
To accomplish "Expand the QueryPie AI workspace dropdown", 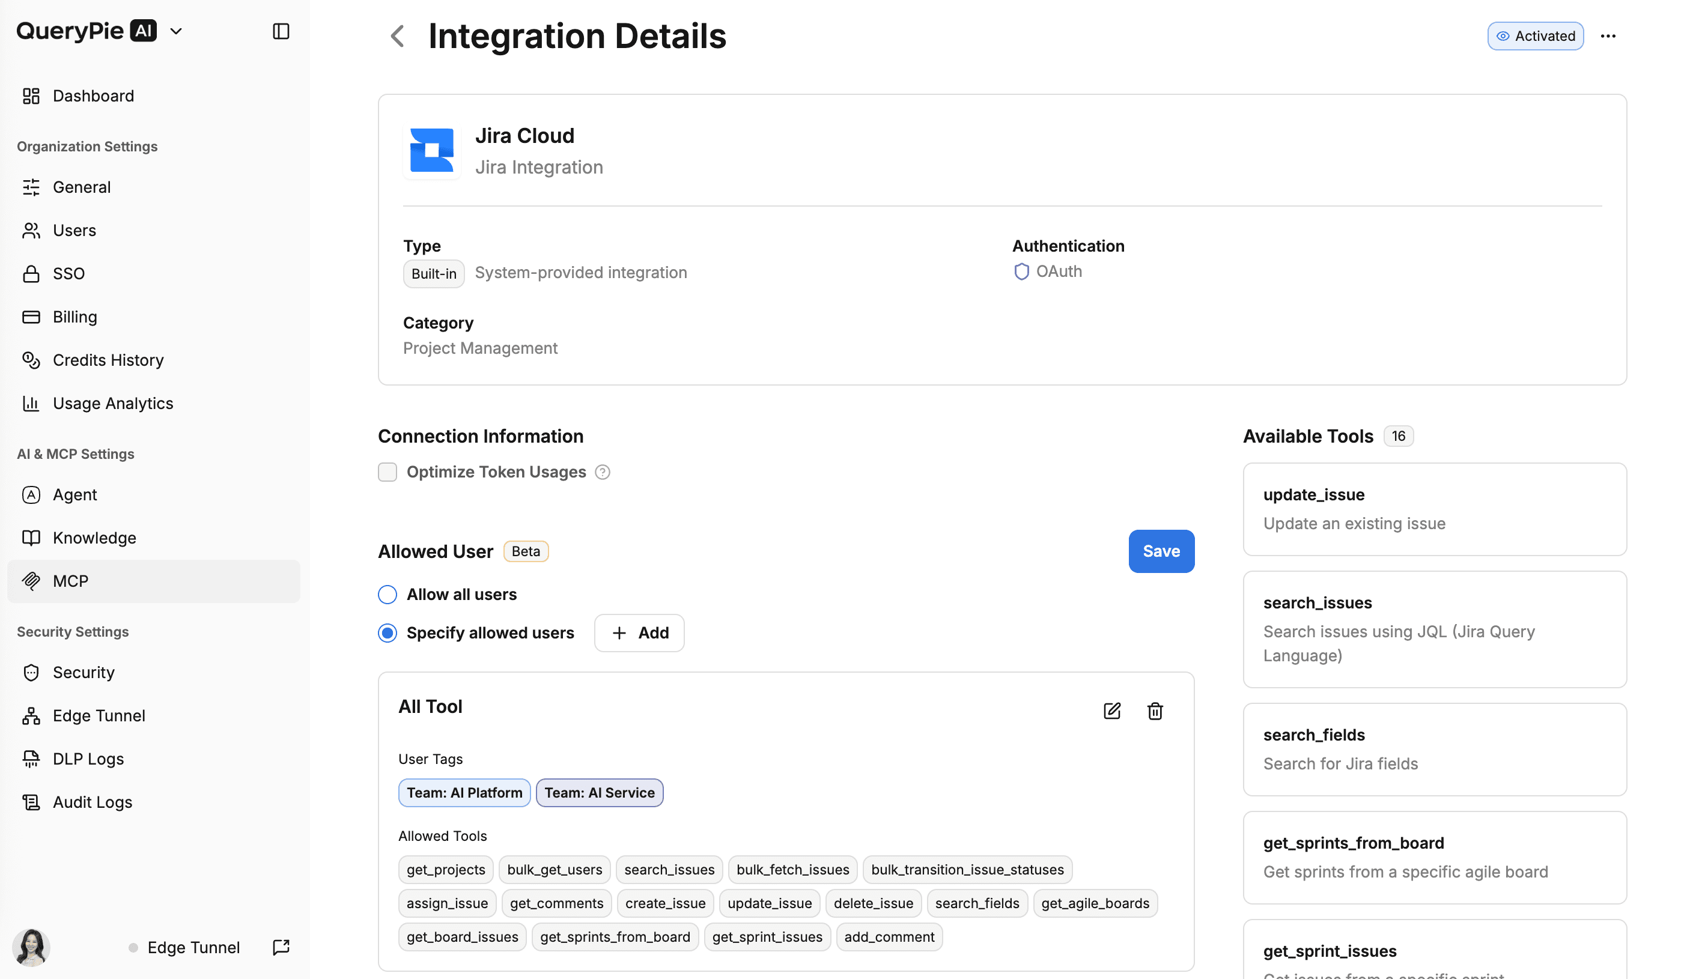I will (176, 32).
